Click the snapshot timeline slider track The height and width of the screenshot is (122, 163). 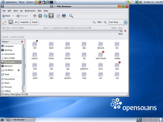pos(62,31)
